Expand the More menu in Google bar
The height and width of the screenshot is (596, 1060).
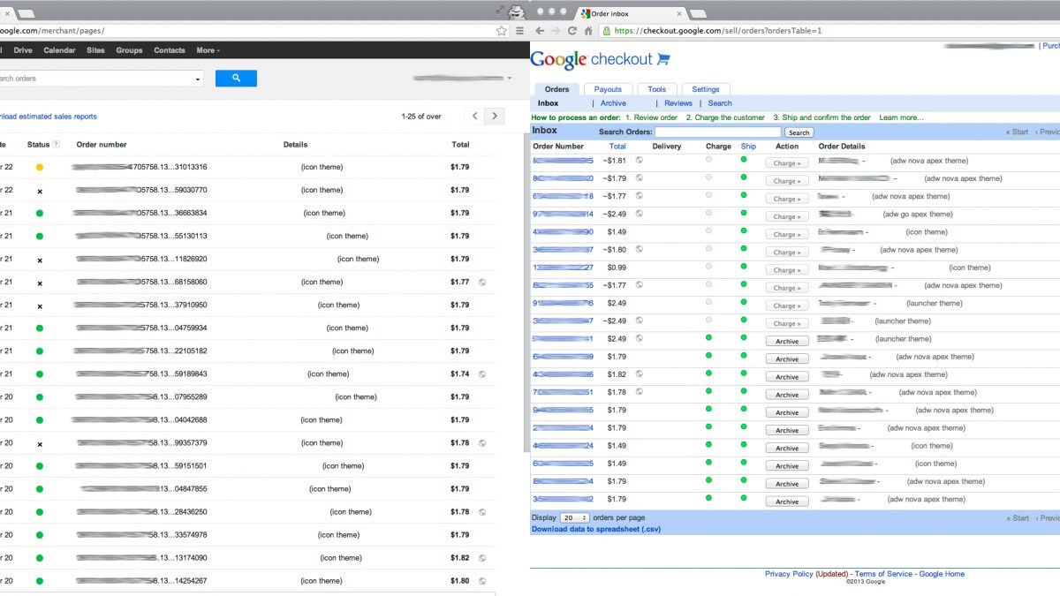[208, 50]
